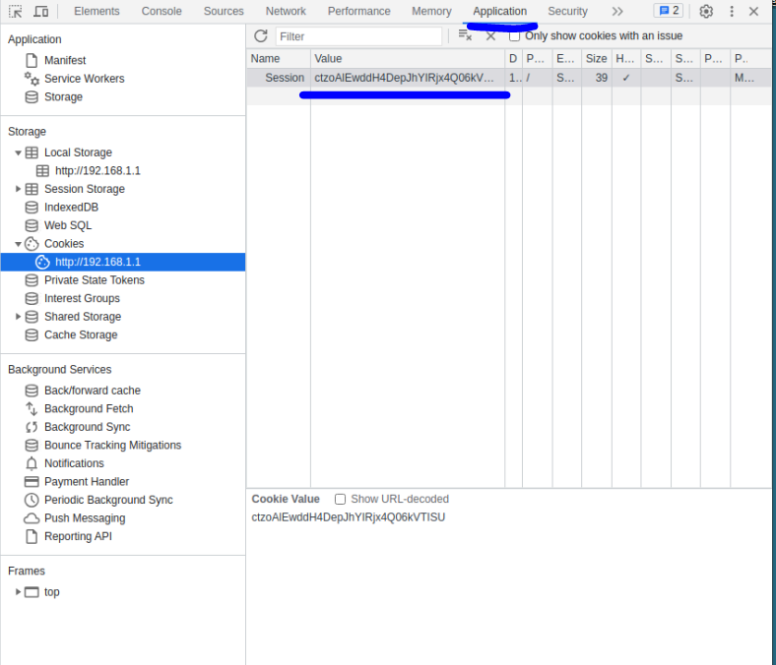776x665 pixels.
Task: Open the Manifest item
Action: click(x=65, y=60)
